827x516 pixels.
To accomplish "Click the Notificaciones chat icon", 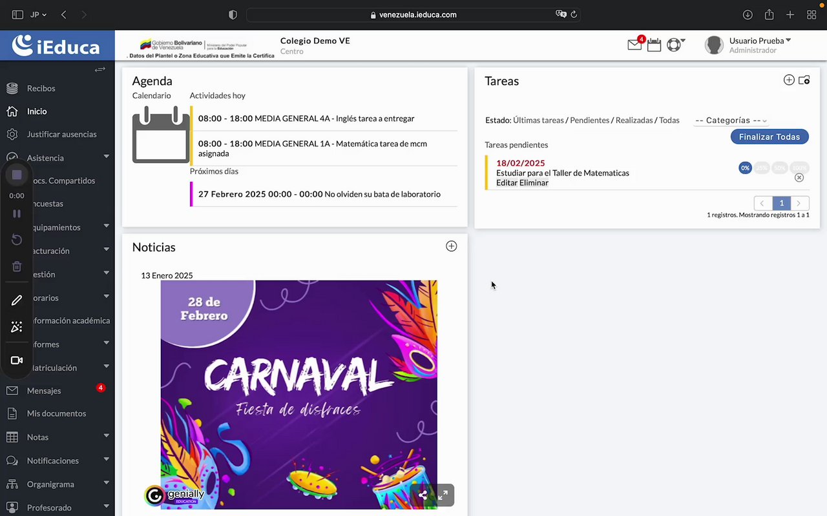I will point(12,461).
